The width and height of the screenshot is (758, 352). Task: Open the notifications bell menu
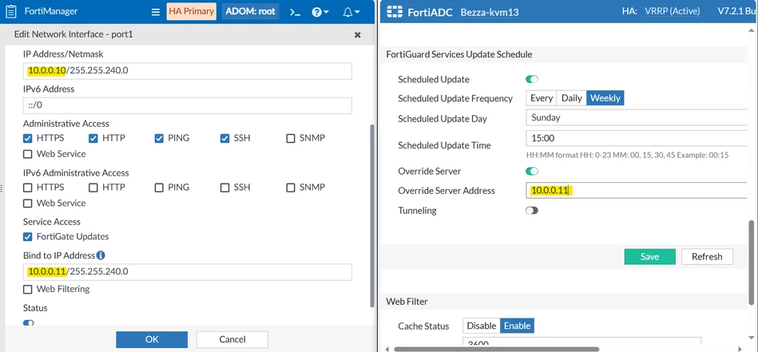point(351,12)
